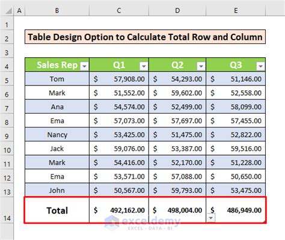Click the 'John' cell
This screenshot has width=285, height=240.
click(57, 190)
